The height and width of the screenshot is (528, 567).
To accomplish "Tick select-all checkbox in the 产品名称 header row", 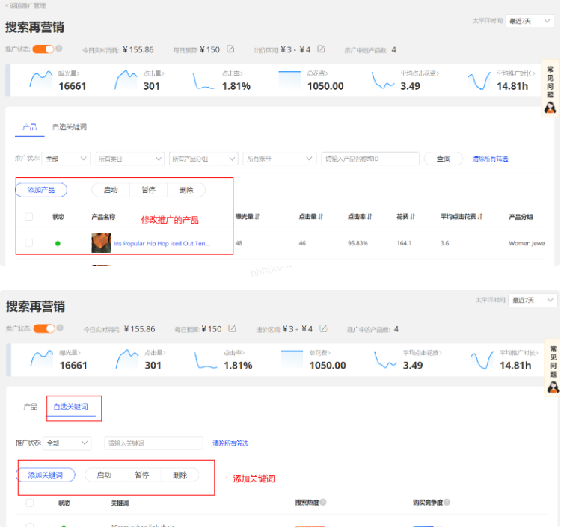I will [29, 217].
